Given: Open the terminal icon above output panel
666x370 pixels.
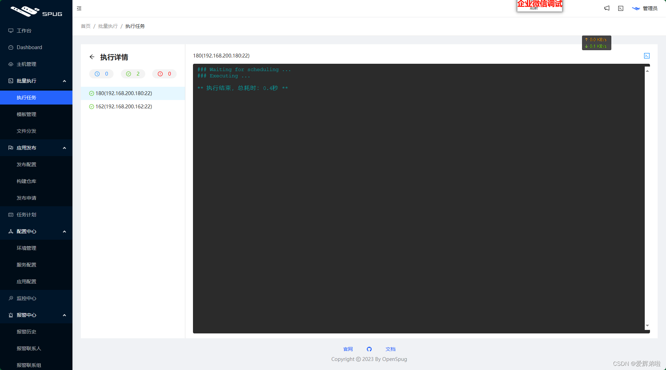Looking at the screenshot, I should 647,56.
